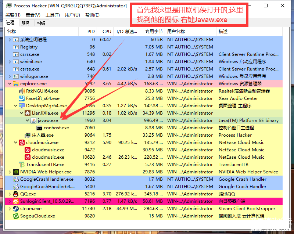Click the SunloginClient process icon
The image size is (294, 234).
pyautogui.click(x=16, y=201)
